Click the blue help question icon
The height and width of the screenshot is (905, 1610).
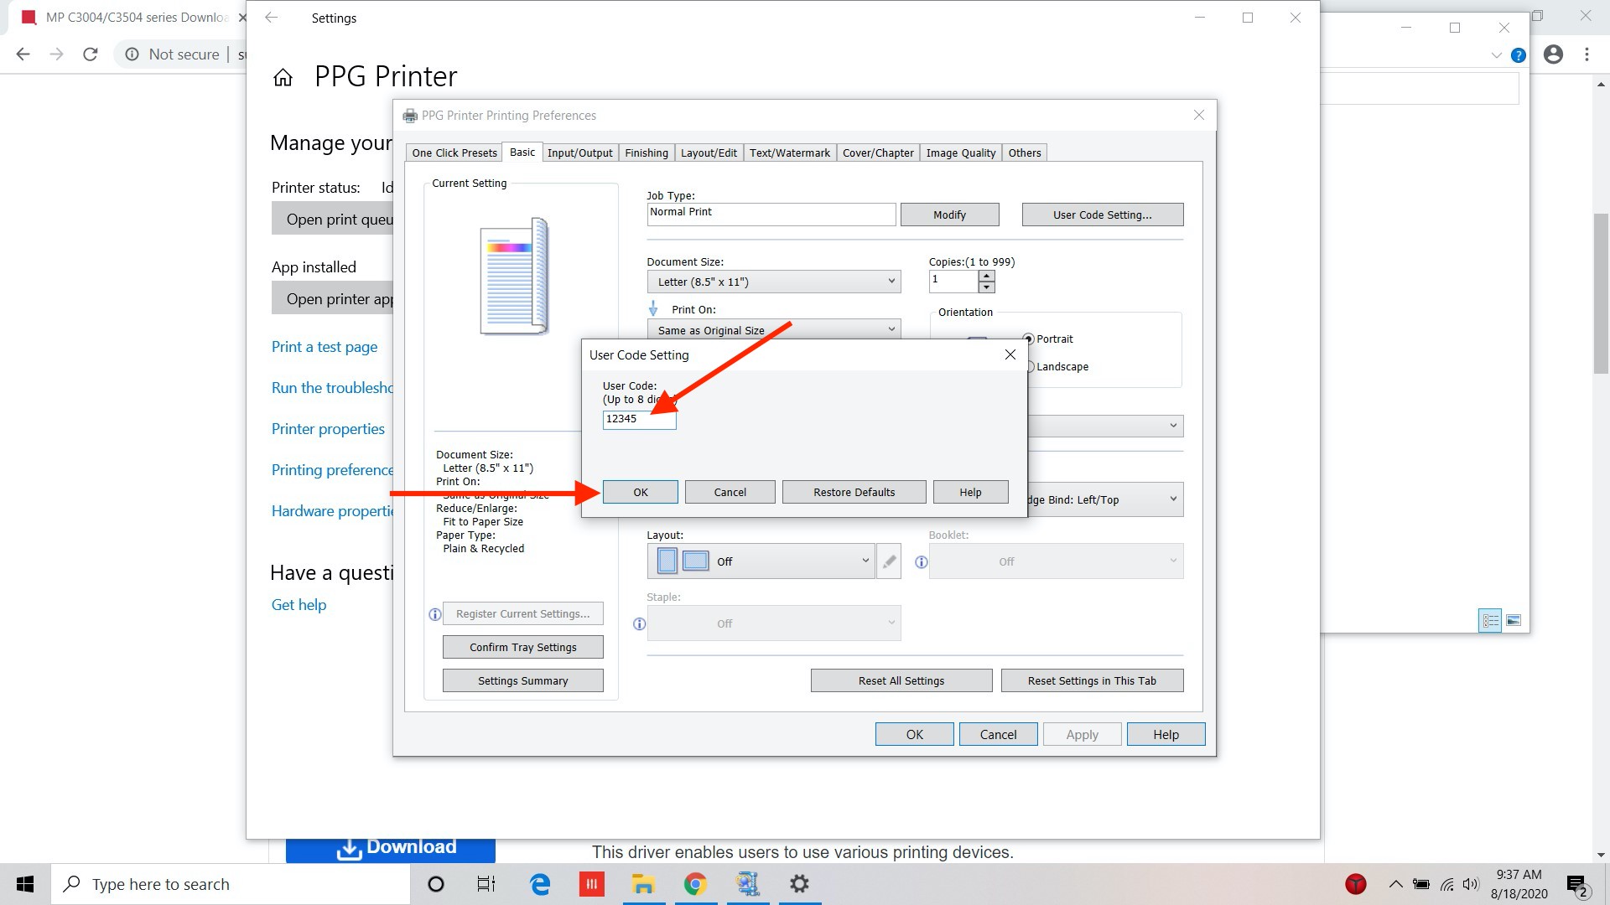click(1518, 55)
